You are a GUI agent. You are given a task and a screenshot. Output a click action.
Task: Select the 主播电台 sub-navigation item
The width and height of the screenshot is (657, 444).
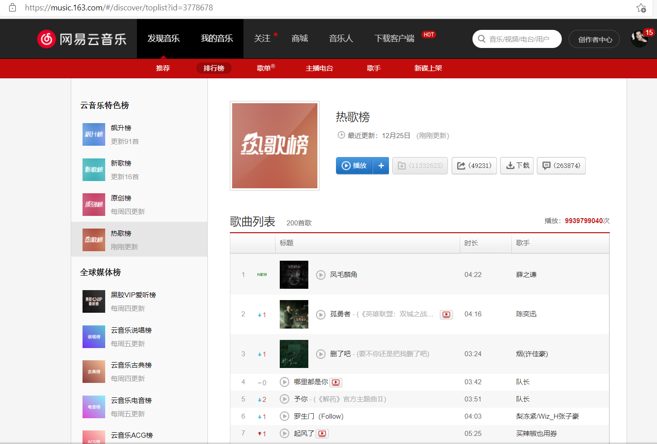(319, 68)
